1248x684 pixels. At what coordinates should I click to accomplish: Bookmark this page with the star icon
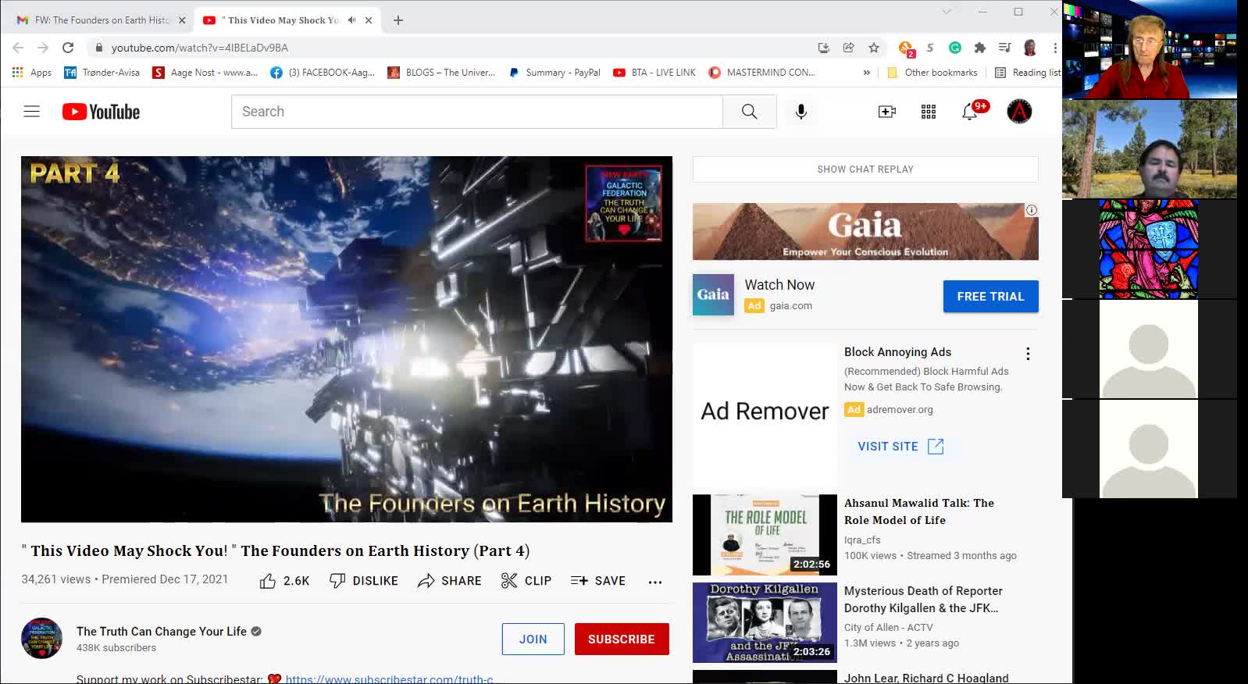coord(874,48)
